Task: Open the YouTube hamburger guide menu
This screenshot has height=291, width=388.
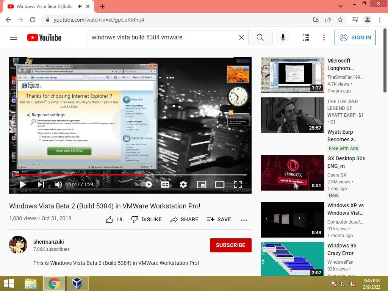Action: coord(14,38)
